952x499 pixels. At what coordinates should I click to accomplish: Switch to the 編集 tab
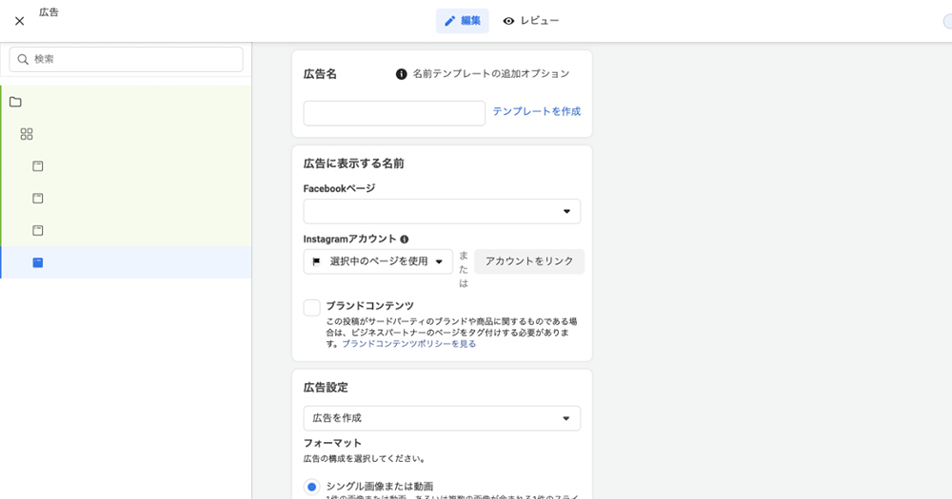click(x=462, y=21)
